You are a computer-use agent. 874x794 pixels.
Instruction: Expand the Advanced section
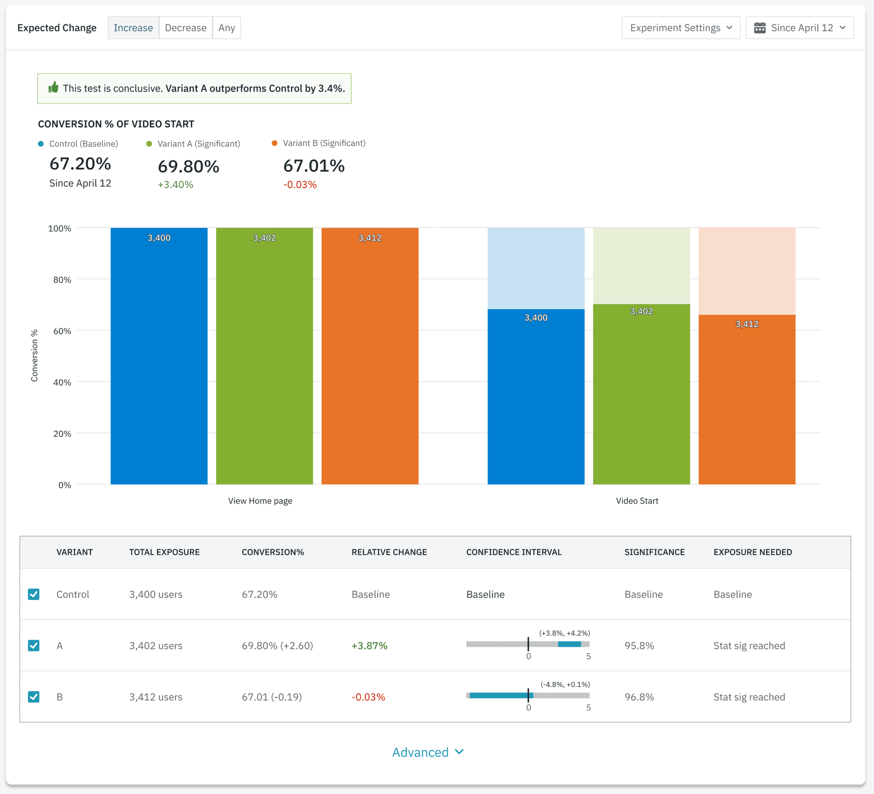pyautogui.click(x=420, y=752)
